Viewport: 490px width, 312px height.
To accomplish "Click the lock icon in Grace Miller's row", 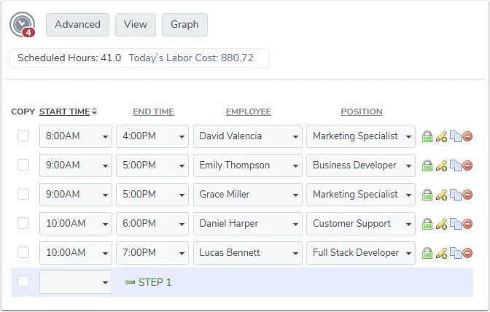I will 427,195.
